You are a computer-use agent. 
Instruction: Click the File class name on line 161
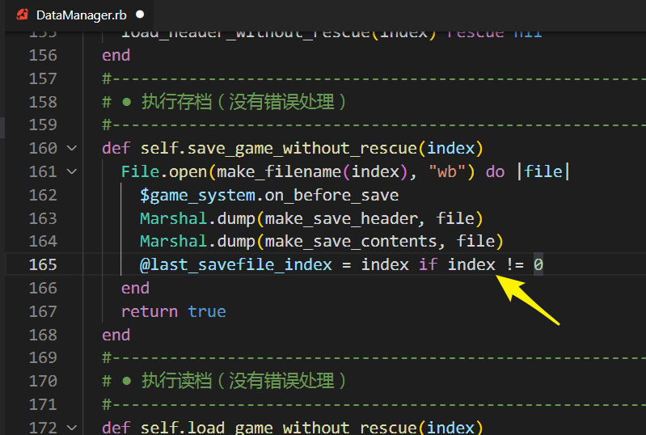(140, 171)
